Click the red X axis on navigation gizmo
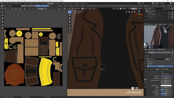 142,14
